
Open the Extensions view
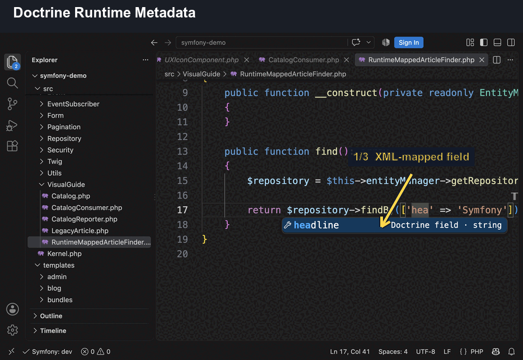coord(13,146)
